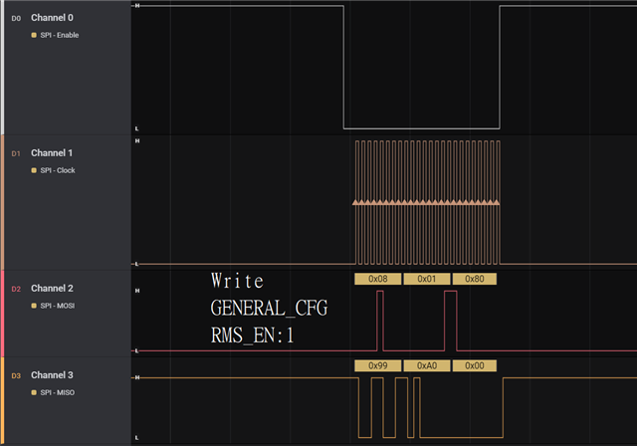Click the Write annotation text

[237, 281]
